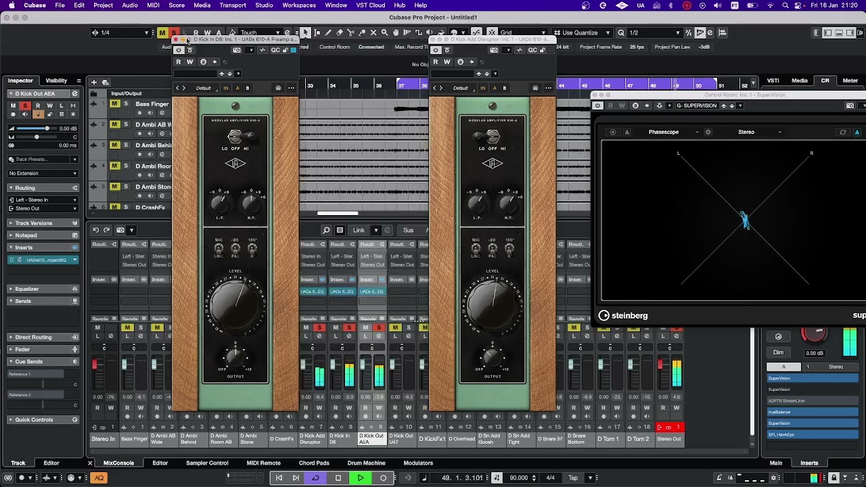Click the MixConsole search magnifier icon

point(326,230)
